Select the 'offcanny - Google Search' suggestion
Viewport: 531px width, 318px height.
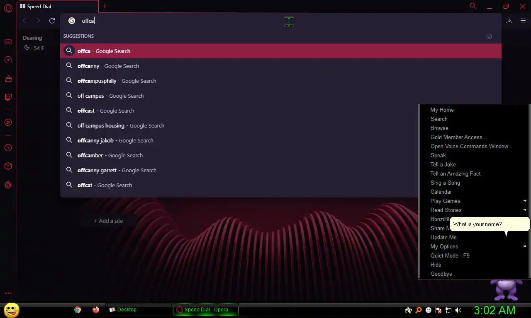281,66
